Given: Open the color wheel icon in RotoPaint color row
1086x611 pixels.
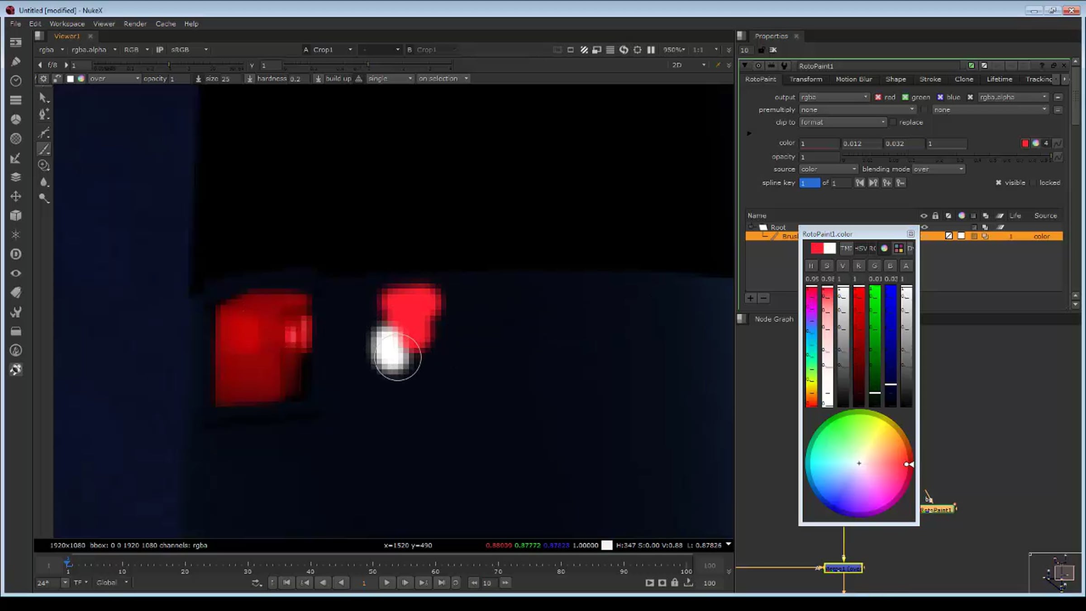Looking at the screenshot, I should (1035, 143).
